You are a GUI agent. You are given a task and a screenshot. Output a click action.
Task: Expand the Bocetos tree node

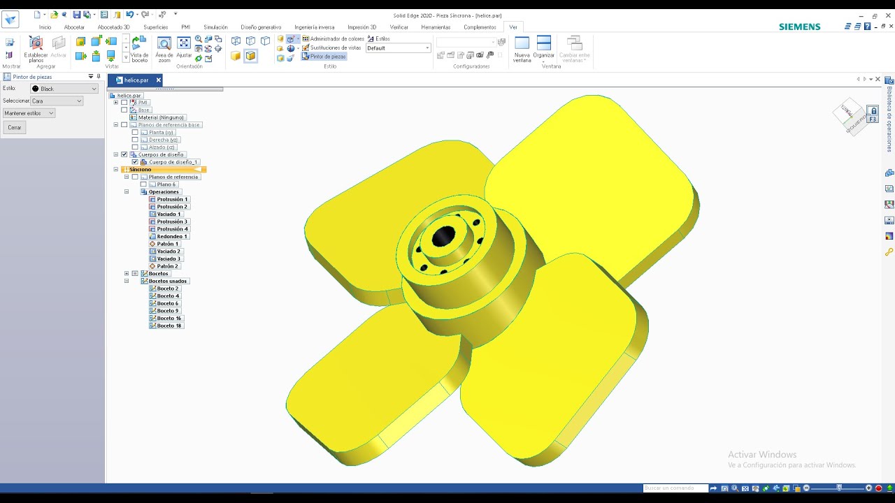pos(127,274)
